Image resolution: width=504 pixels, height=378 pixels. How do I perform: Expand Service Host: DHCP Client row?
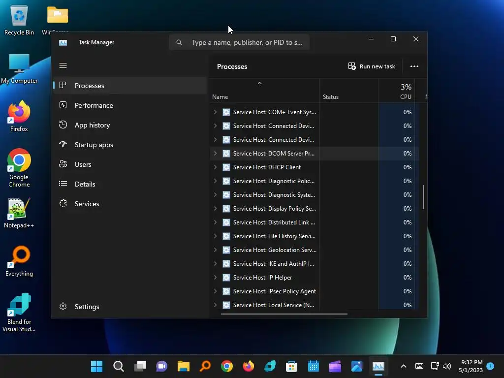click(215, 167)
